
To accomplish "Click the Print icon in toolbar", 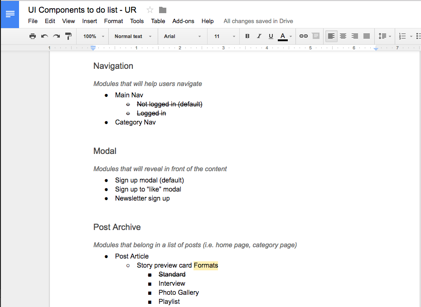I will (x=33, y=36).
